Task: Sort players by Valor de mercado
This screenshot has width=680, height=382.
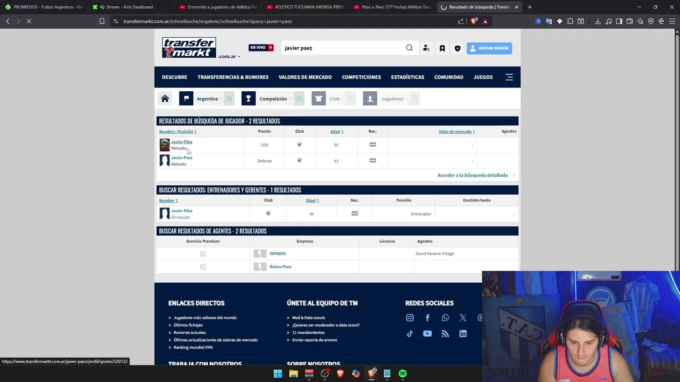Action: 457,132
